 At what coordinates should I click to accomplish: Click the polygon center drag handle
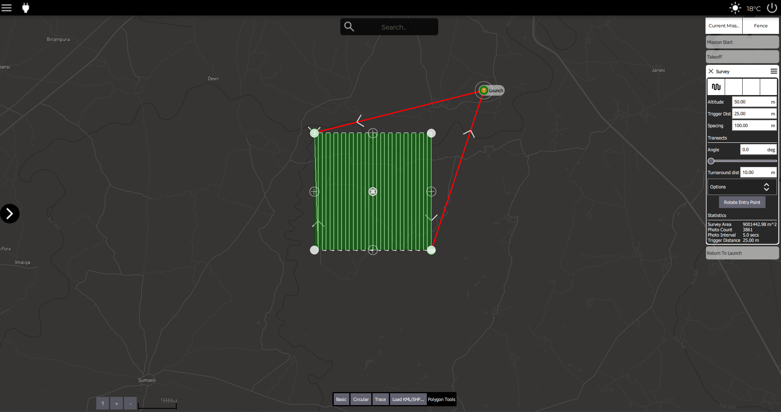click(373, 192)
